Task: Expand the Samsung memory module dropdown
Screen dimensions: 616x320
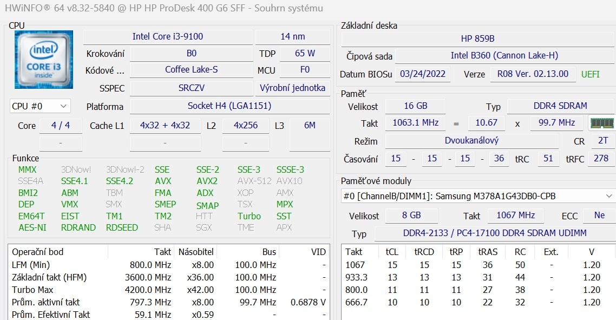Action: coord(608,196)
